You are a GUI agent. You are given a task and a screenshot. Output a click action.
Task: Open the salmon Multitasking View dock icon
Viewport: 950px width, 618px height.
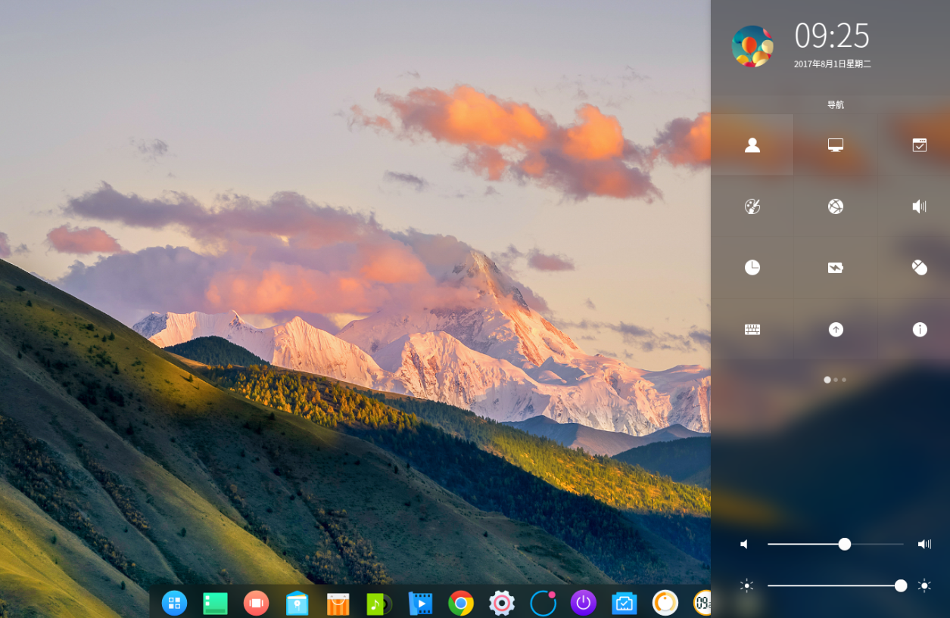pyautogui.click(x=256, y=603)
